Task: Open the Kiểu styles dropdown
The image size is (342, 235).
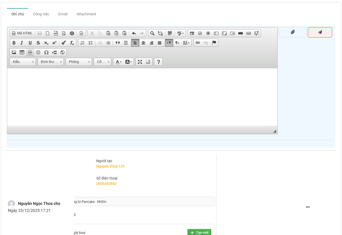Action: coord(23,62)
